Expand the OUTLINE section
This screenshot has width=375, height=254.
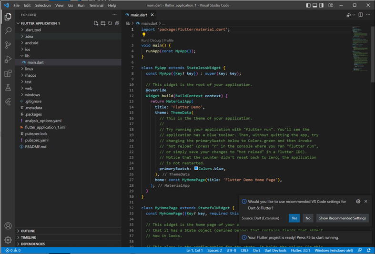[28, 231]
